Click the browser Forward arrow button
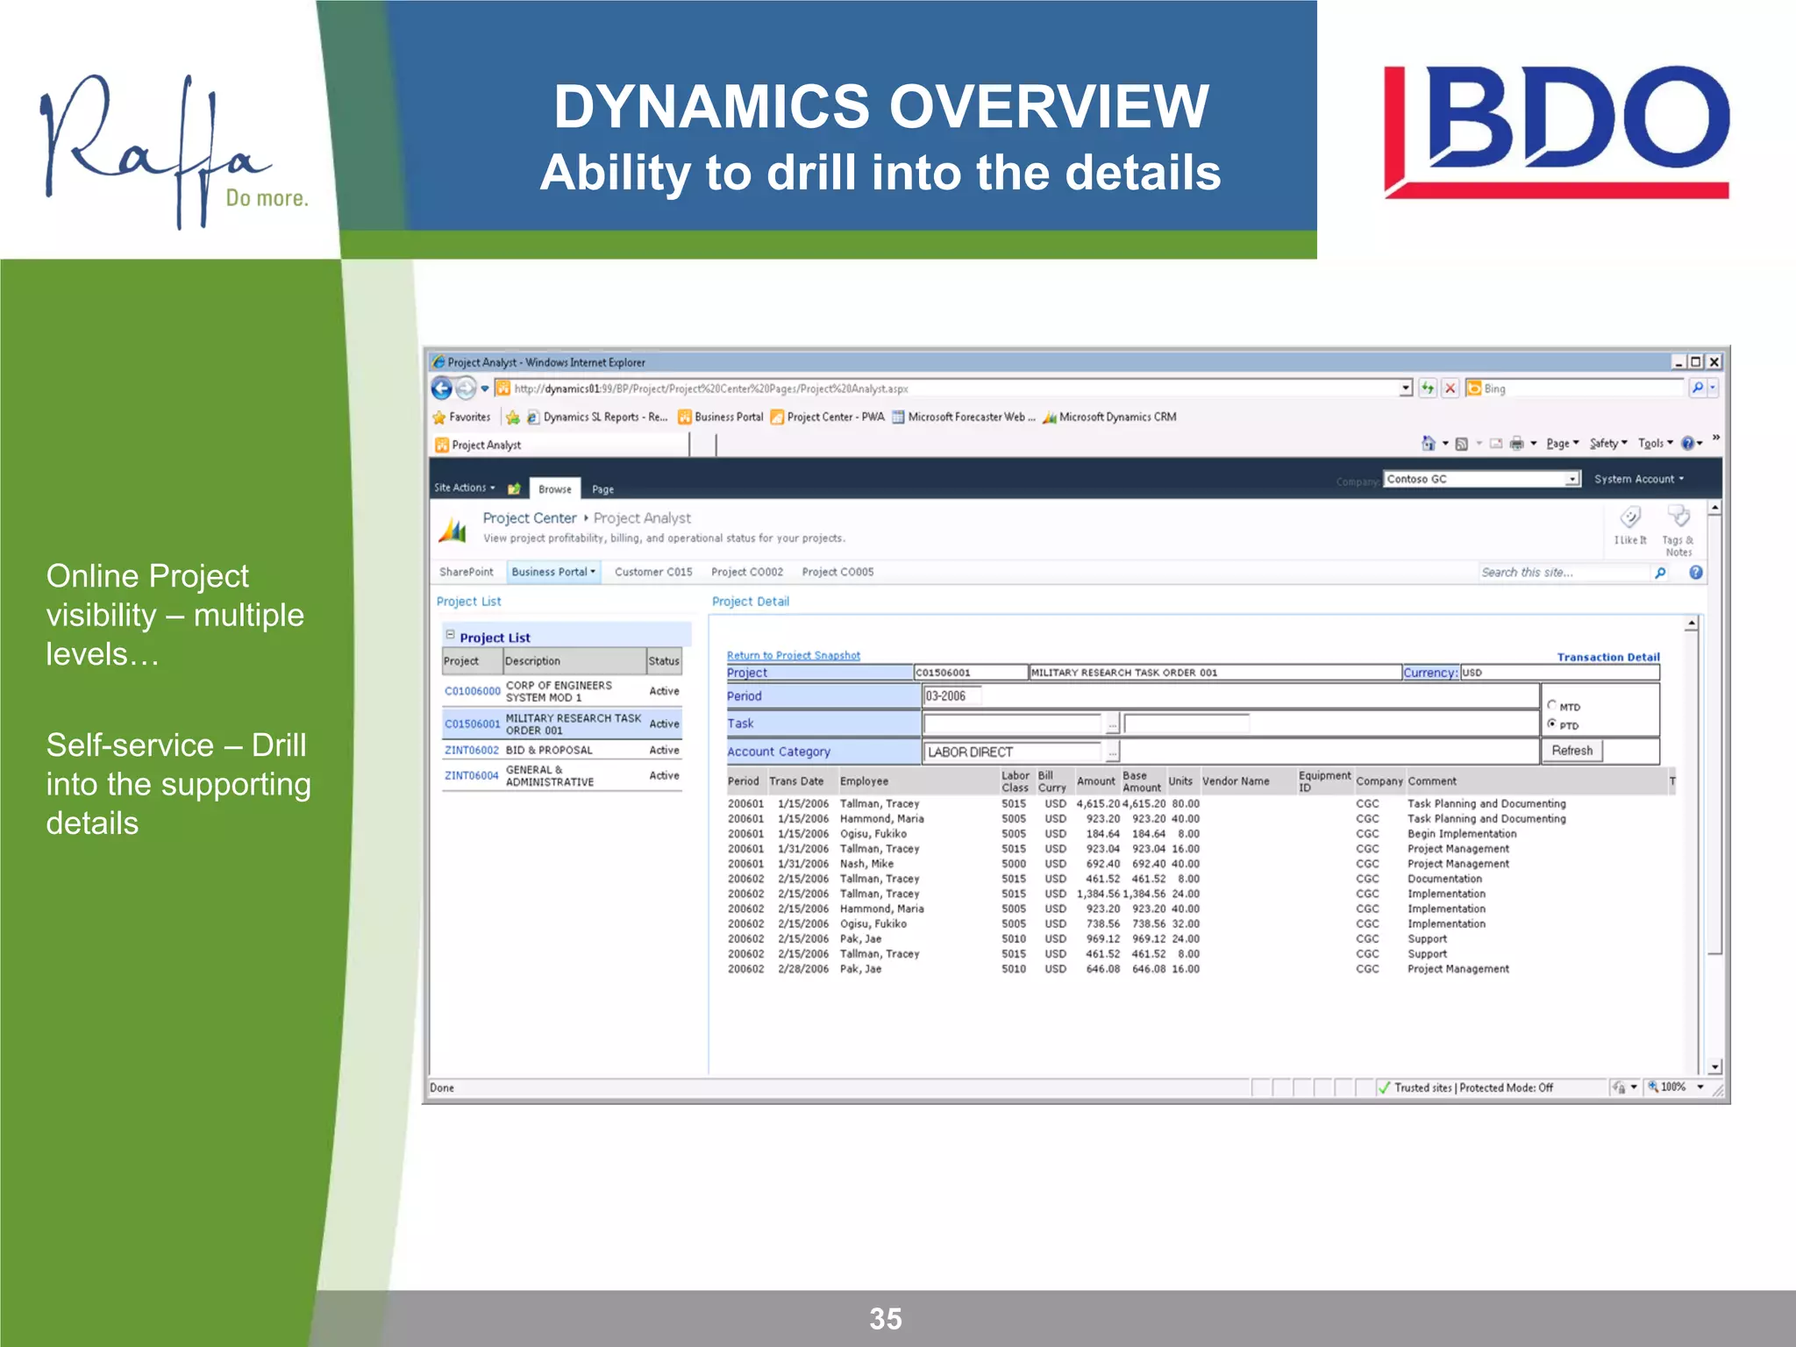This screenshot has height=1347, width=1796. point(466,388)
